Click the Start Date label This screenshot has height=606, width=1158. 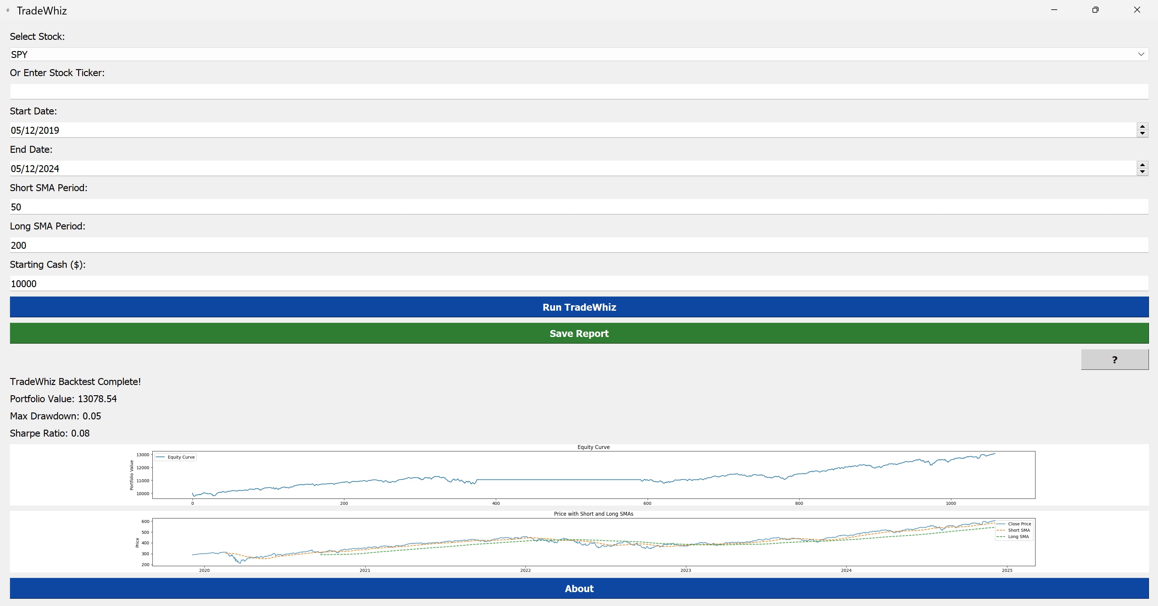(33, 111)
